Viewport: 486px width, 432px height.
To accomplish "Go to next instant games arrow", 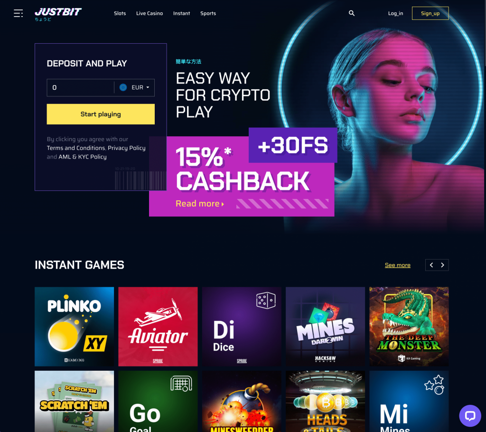I will tap(443, 265).
